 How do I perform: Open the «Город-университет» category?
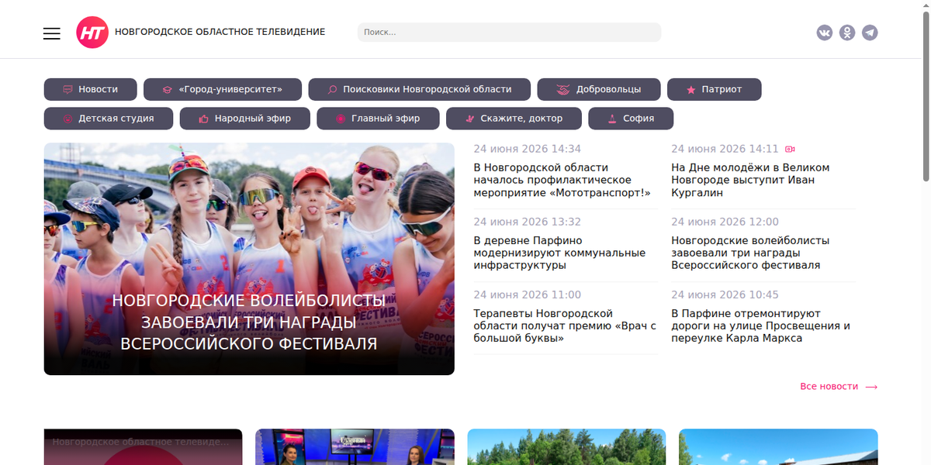pyautogui.click(x=223, y=89)
